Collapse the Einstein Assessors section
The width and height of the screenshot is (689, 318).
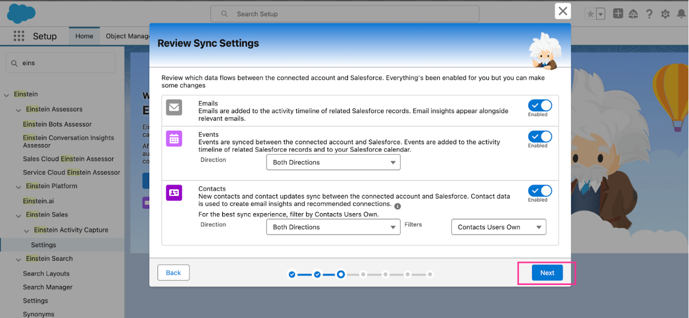[18, 110]
